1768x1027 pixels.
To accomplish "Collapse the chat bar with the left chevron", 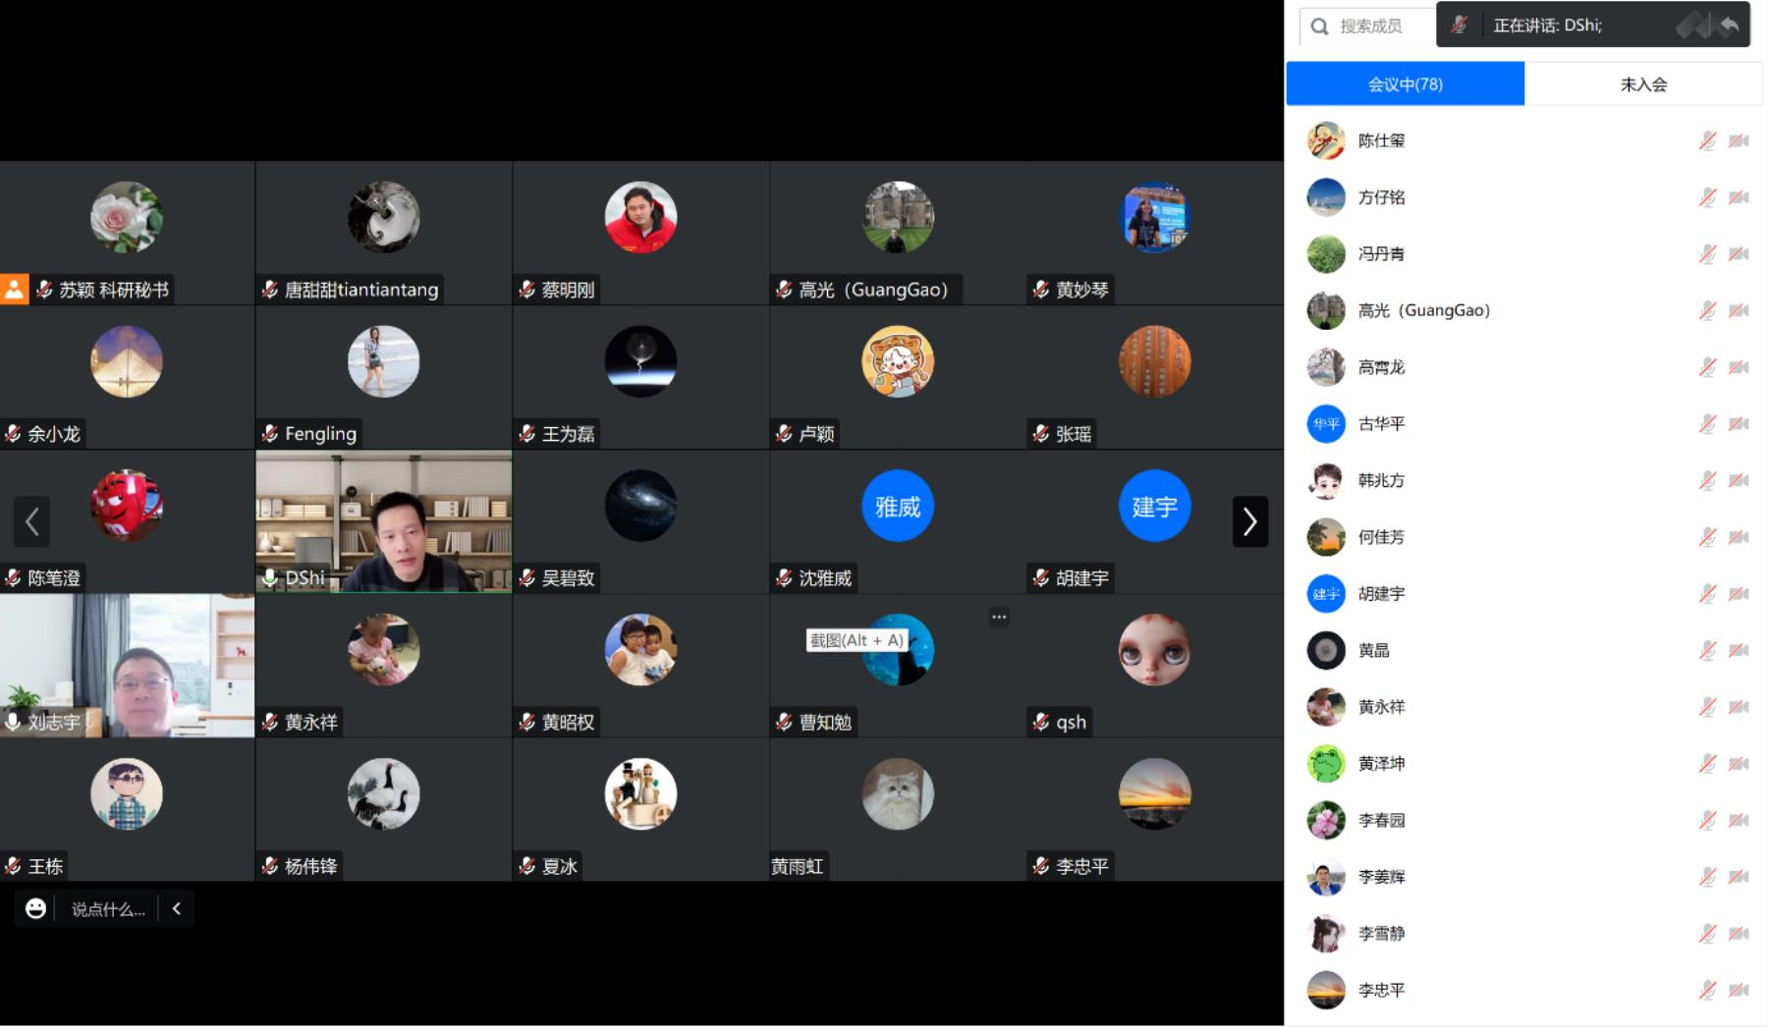I will 177,909.
